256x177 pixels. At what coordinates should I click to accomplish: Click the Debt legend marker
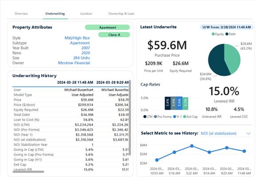(x=227, y=34)
